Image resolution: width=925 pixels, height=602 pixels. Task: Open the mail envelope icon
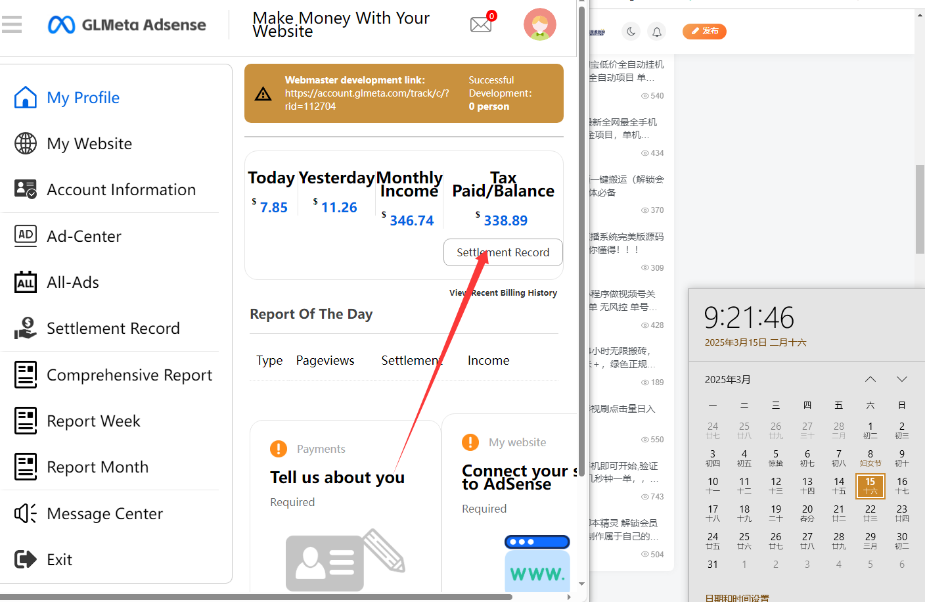pyautogui.click(x=481, y=25)
